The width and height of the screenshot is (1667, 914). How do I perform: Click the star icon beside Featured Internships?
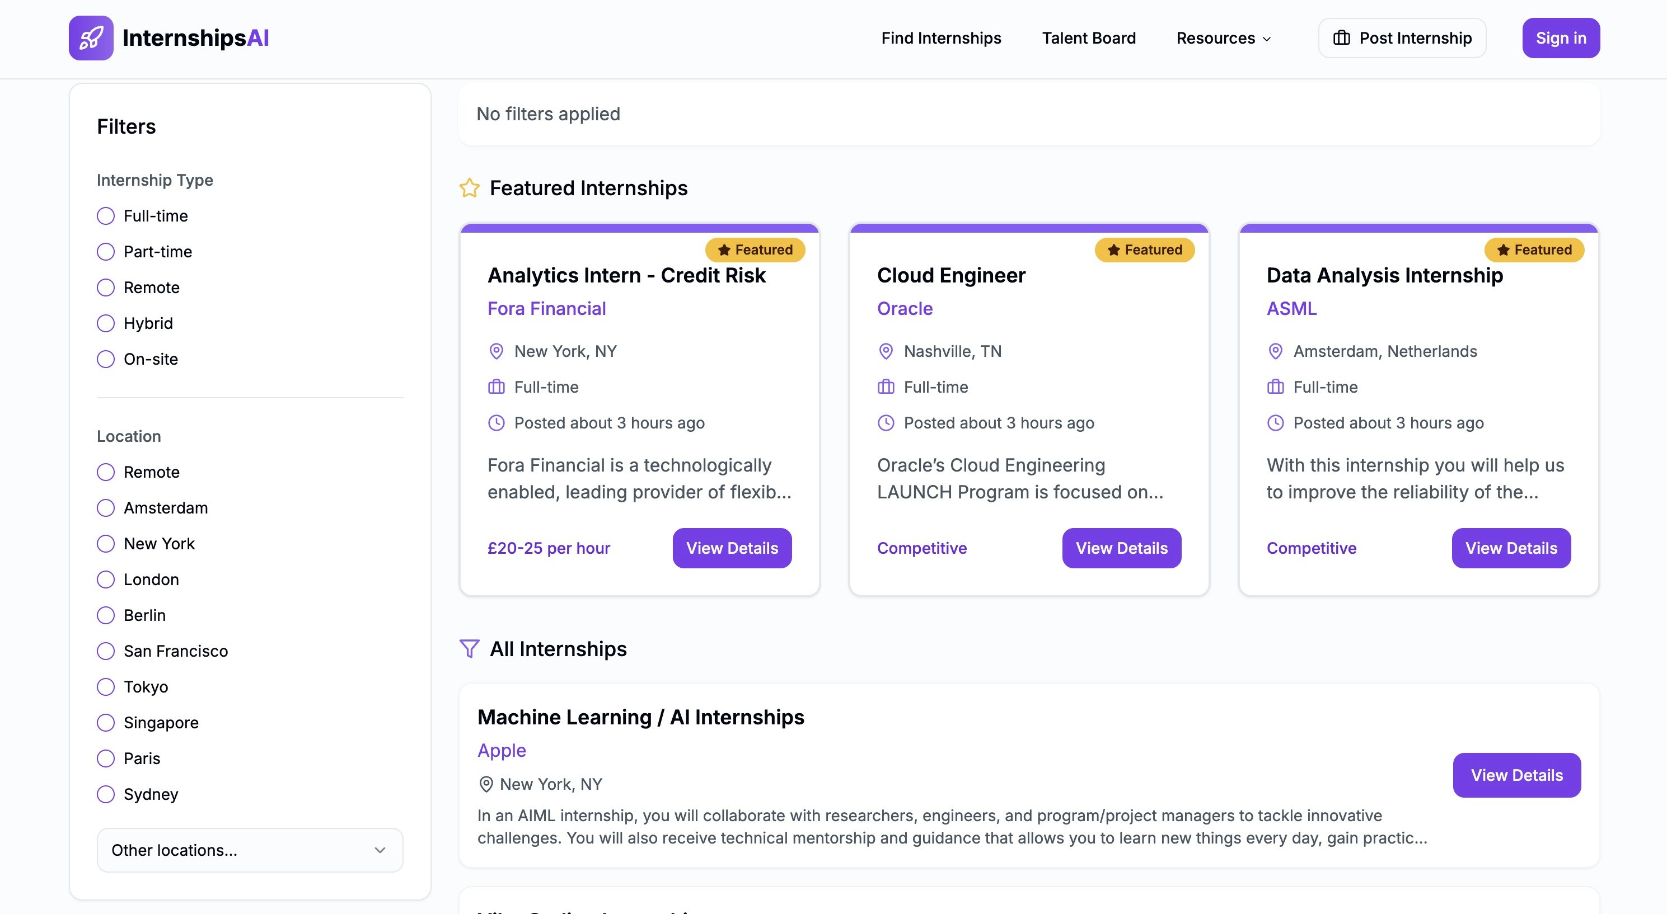tap(469, 189)
